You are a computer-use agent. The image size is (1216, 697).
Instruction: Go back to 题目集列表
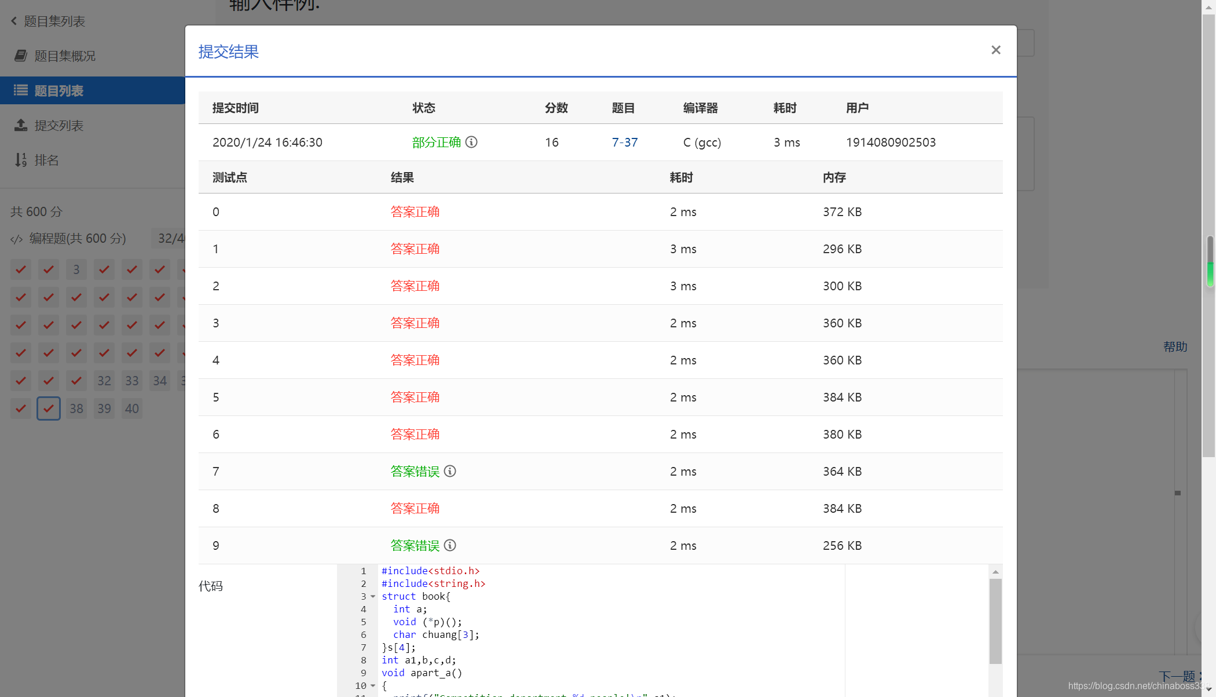[x=54, y=21]
